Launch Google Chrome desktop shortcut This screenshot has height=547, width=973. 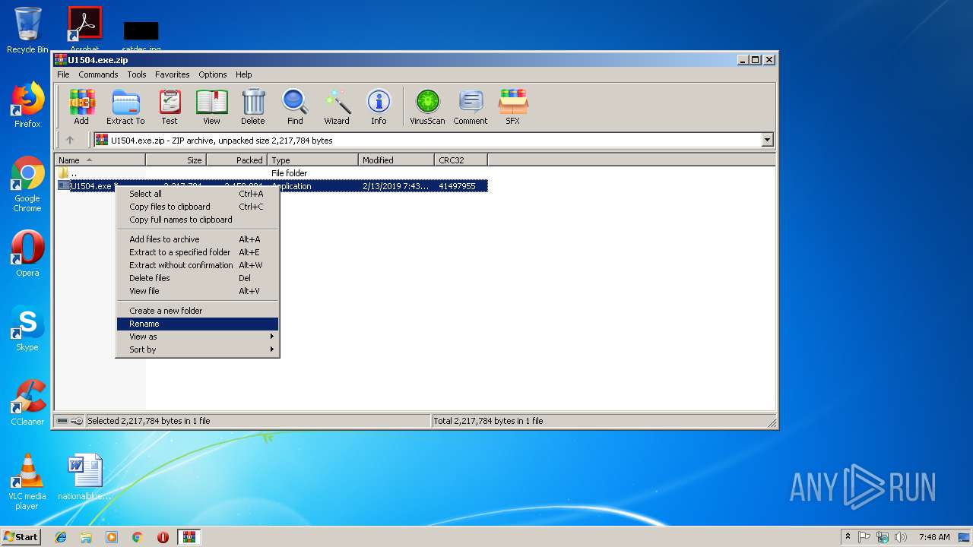27,185
